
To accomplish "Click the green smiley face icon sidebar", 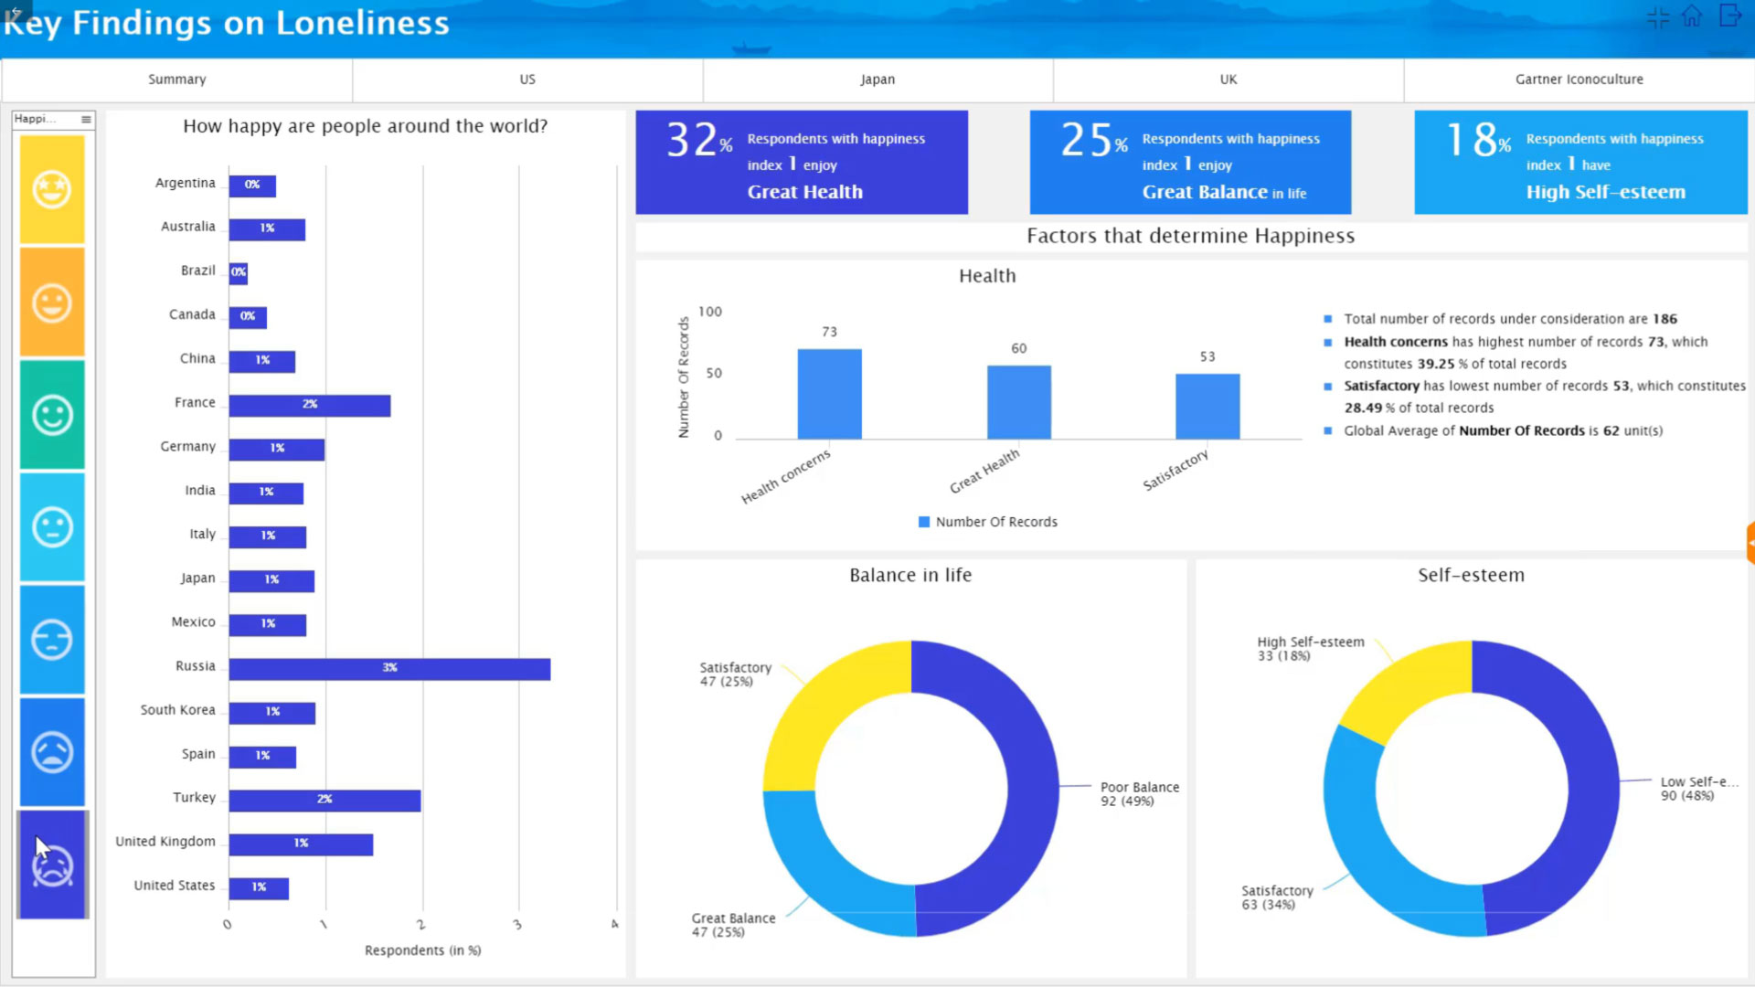I will pos(52,415).
